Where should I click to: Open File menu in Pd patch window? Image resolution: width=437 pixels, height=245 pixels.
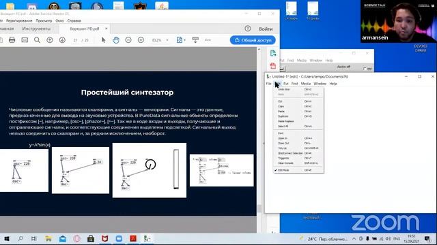[x=268, y=84]
